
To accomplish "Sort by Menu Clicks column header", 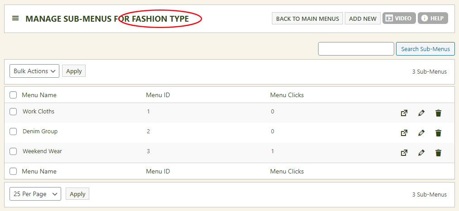I will coord(287,95).
